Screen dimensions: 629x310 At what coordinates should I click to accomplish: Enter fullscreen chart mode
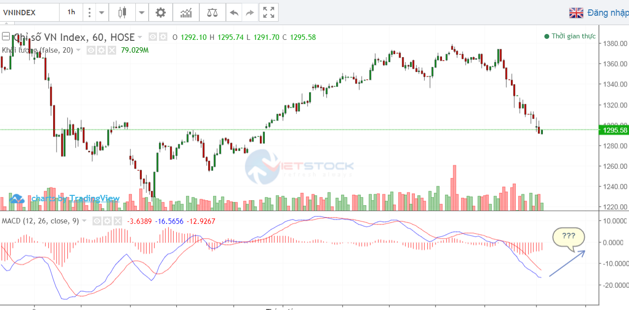(x=269, y=13)
